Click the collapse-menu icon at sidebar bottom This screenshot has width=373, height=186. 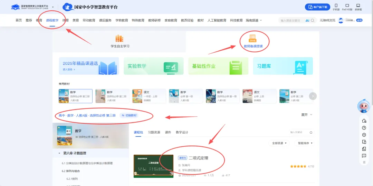364,162
